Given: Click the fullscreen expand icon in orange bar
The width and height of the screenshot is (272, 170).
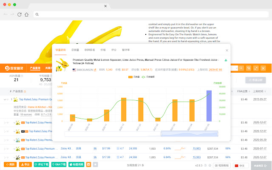Looking at the screenshot, I should click(256, 68).
